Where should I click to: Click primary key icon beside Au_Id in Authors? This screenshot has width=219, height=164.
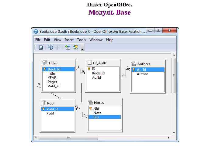(x=134, y=70)
